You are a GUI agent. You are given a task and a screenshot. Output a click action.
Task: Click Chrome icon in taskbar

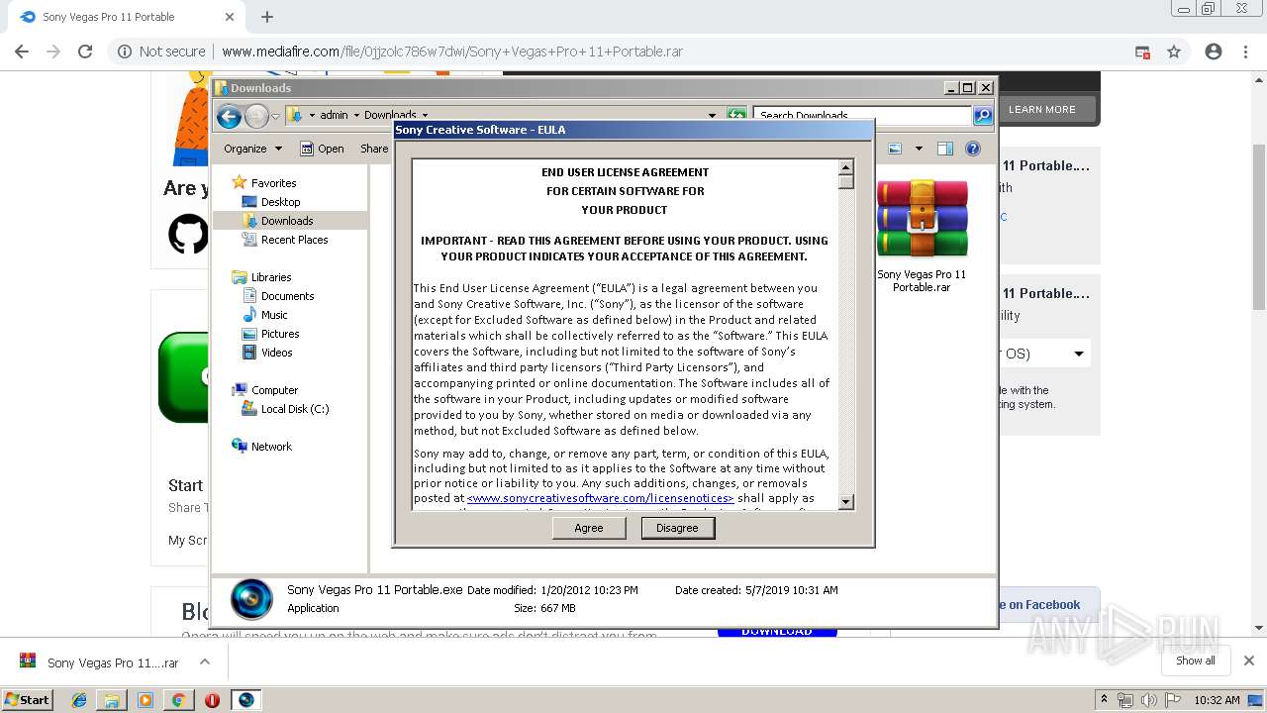(x=178, y=700)
